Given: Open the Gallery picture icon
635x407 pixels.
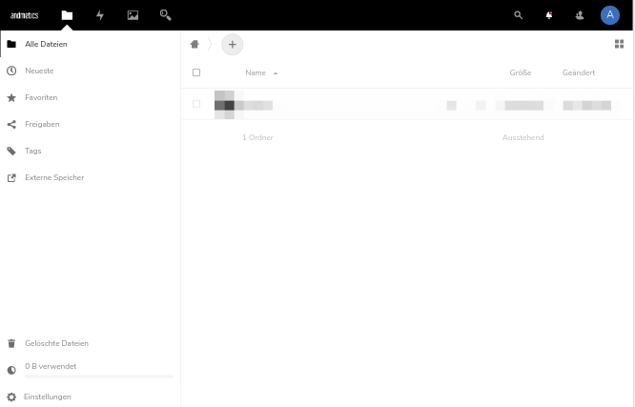Looking at the screenshot, I should tap(133, 15).
